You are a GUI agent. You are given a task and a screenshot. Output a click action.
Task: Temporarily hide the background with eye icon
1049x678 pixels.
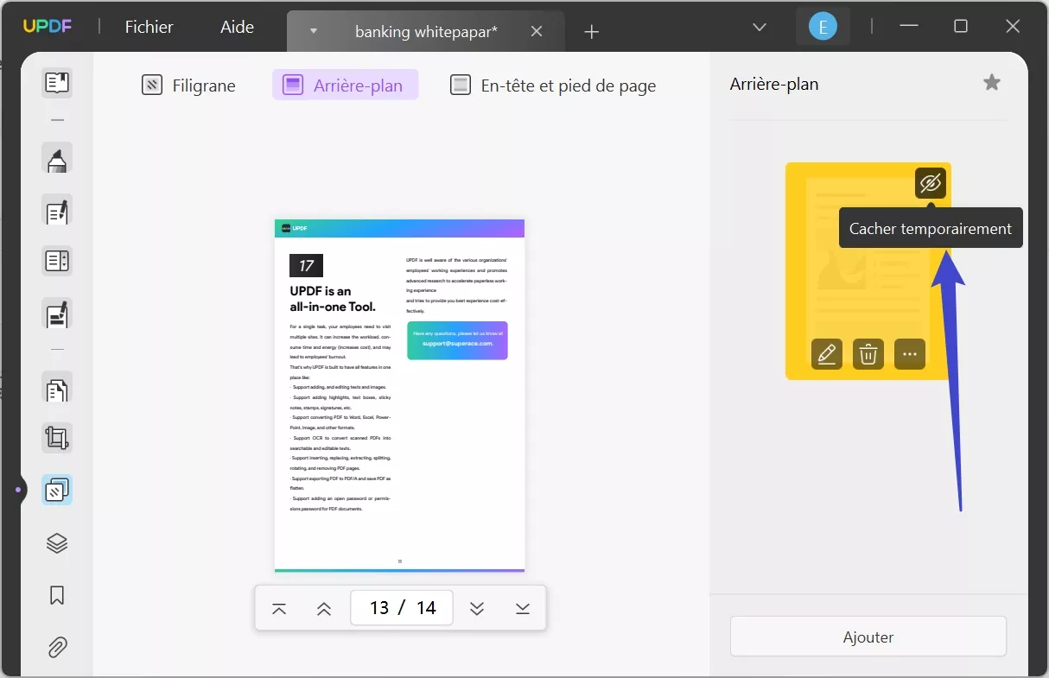[931, 183]
